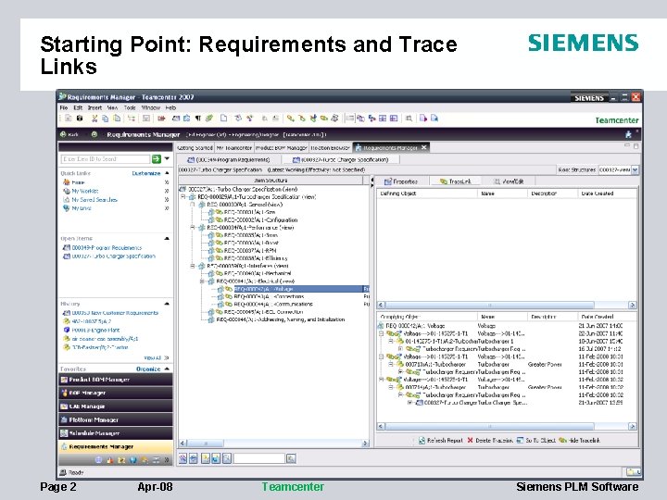
Task: Click the Go To Object button
Action: click(536, 440)
